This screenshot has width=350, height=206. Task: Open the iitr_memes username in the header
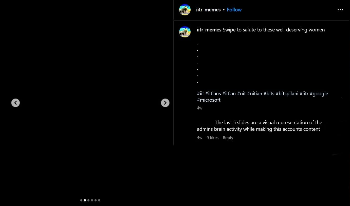click(208, 10)
